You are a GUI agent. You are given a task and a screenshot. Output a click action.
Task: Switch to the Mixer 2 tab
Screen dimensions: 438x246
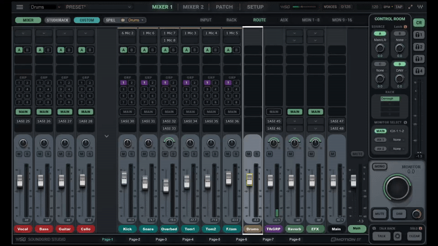tap(193, 7)
